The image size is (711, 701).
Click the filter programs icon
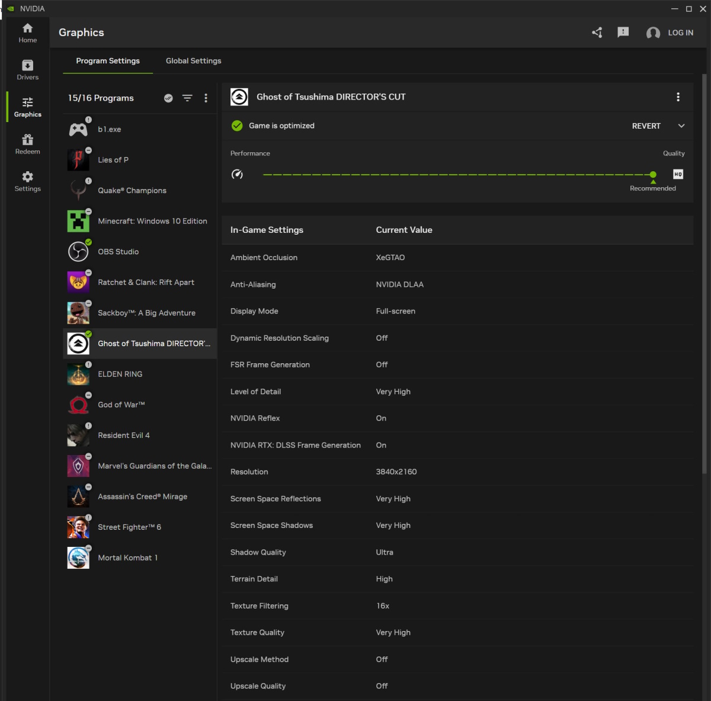187,98
